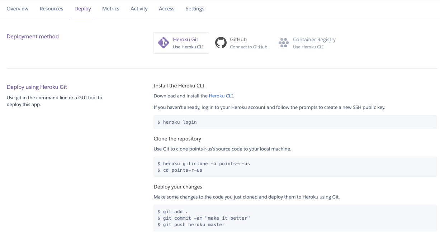Click the git push heroku master command
440x234 pixels.
pos(191,224)
